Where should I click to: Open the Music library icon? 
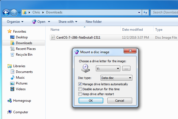pos(12,78)
